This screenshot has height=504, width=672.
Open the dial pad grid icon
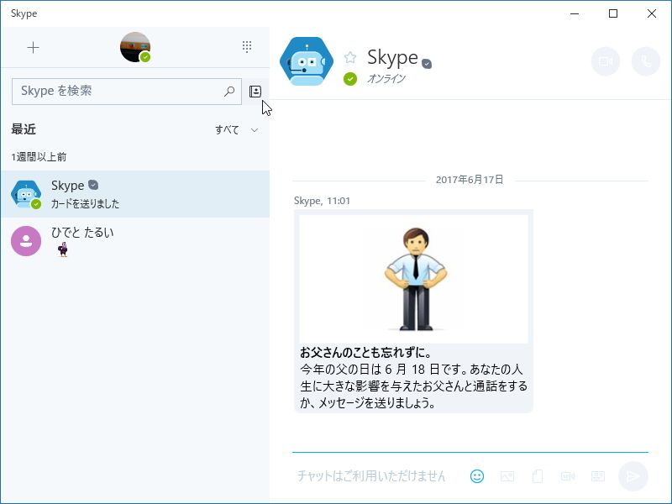tap(247, 47)
